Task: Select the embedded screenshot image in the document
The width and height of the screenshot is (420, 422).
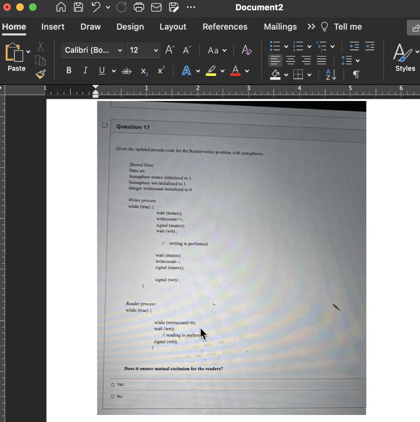Action: click(x=231, y=258)
